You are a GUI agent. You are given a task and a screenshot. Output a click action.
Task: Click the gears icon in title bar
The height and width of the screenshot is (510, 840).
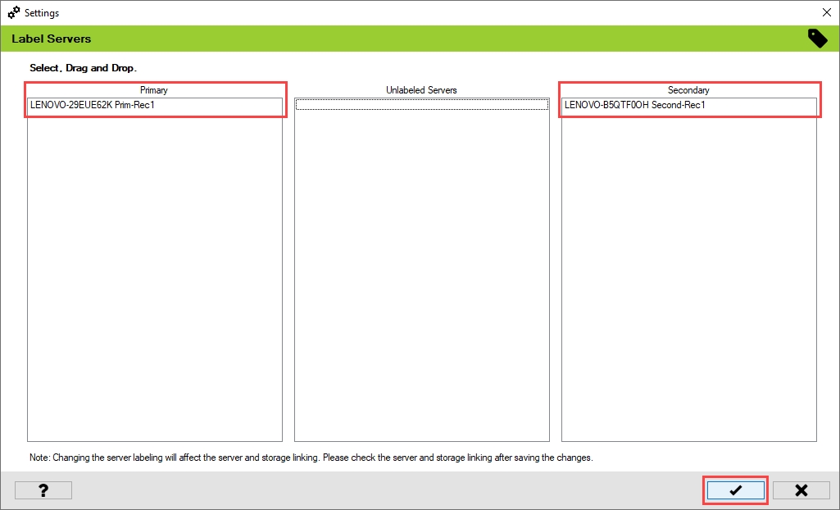14,13
